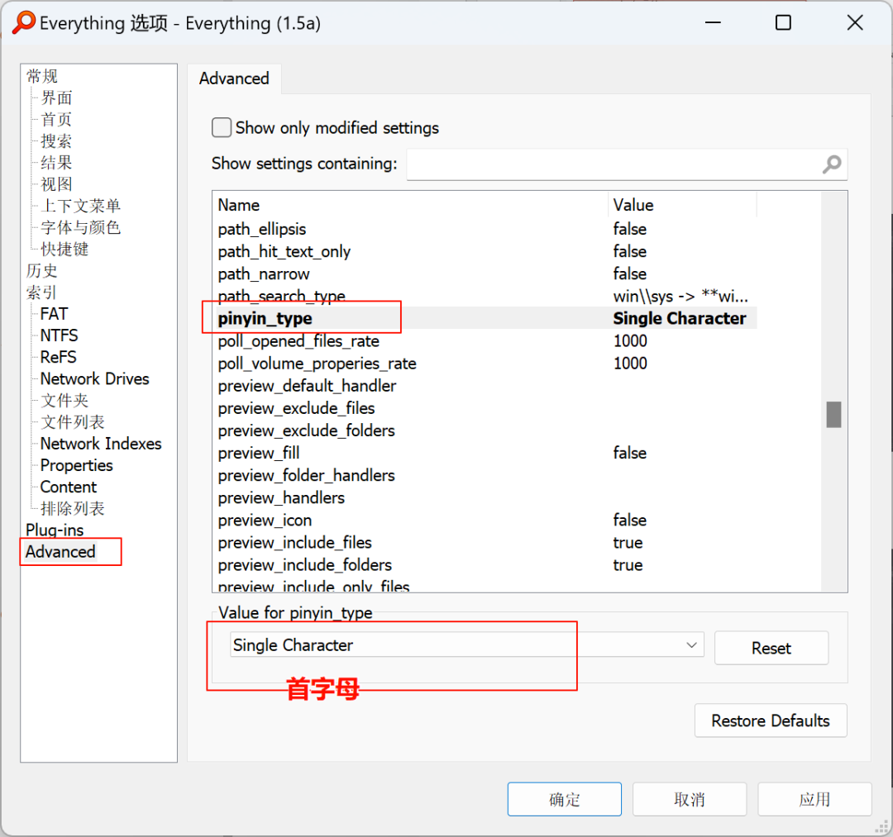Toggle the Show only modified settings checkbox
The image size is (893, 837).
tap(222, 127)
